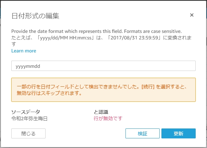The image size is (207, 148).
Task: Click the 無効な行はスキップされます warning line
Action: 49,93
